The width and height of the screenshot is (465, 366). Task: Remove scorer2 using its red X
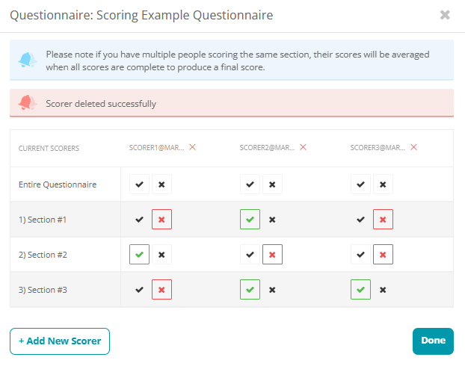coord(303,147)
